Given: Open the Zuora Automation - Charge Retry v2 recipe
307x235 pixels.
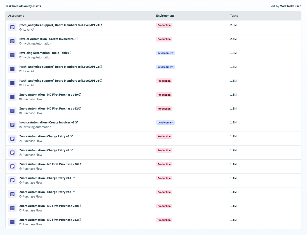Looking at the screenshot, I should [x=44, y=150].
